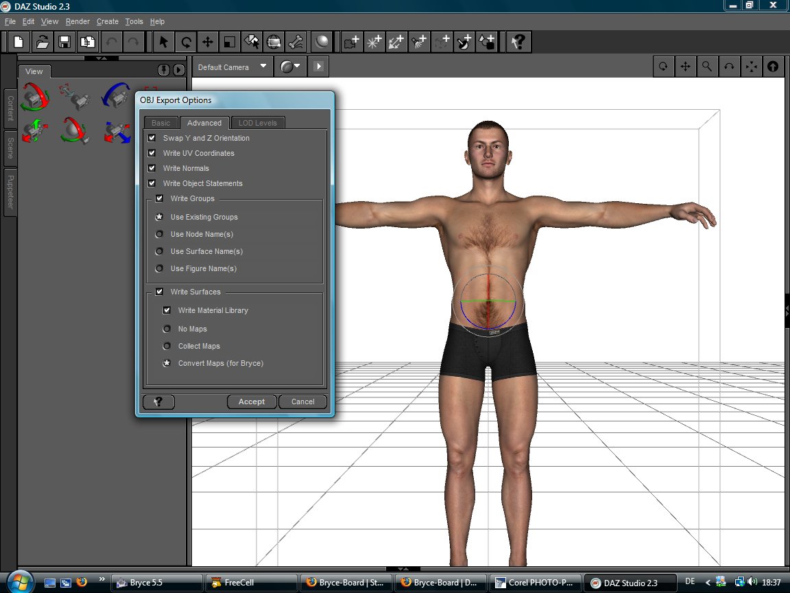790x593 pixels.
Task: Select the Rotate tool in toolbar
Action: 185,42
